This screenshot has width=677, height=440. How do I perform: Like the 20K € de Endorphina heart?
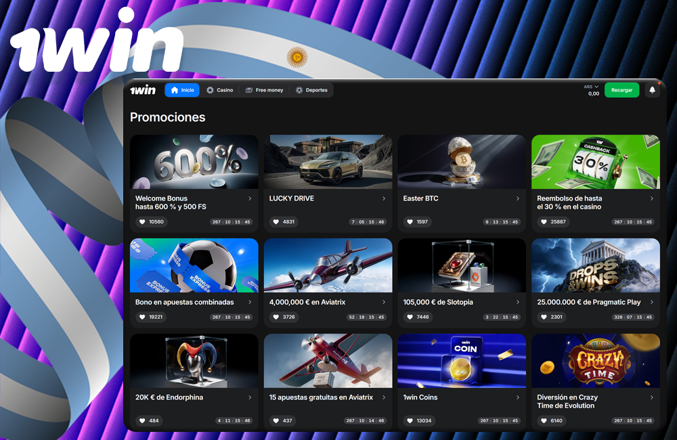point(142,420)
